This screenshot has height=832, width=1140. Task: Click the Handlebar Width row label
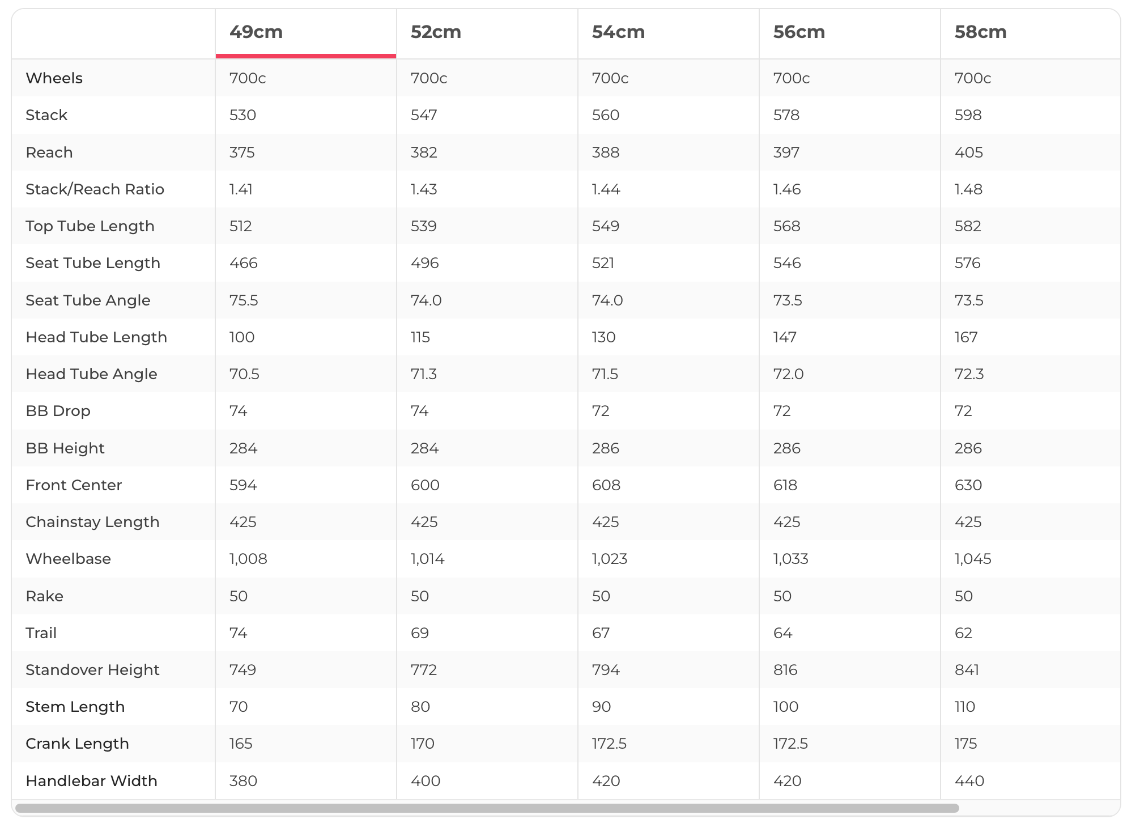click(x=91, y=781)
